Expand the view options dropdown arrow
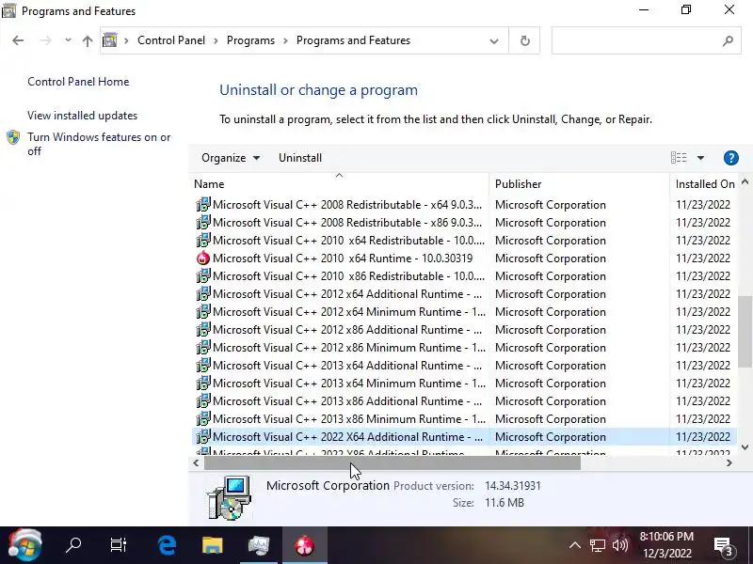The image size is (753, 564). point(700,158)
